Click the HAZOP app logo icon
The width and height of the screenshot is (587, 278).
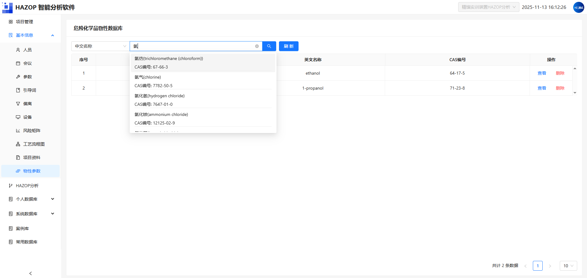(x=7, y=7)
